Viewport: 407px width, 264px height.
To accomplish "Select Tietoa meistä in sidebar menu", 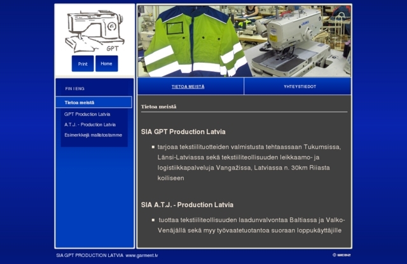I will (x=93, y=102).
